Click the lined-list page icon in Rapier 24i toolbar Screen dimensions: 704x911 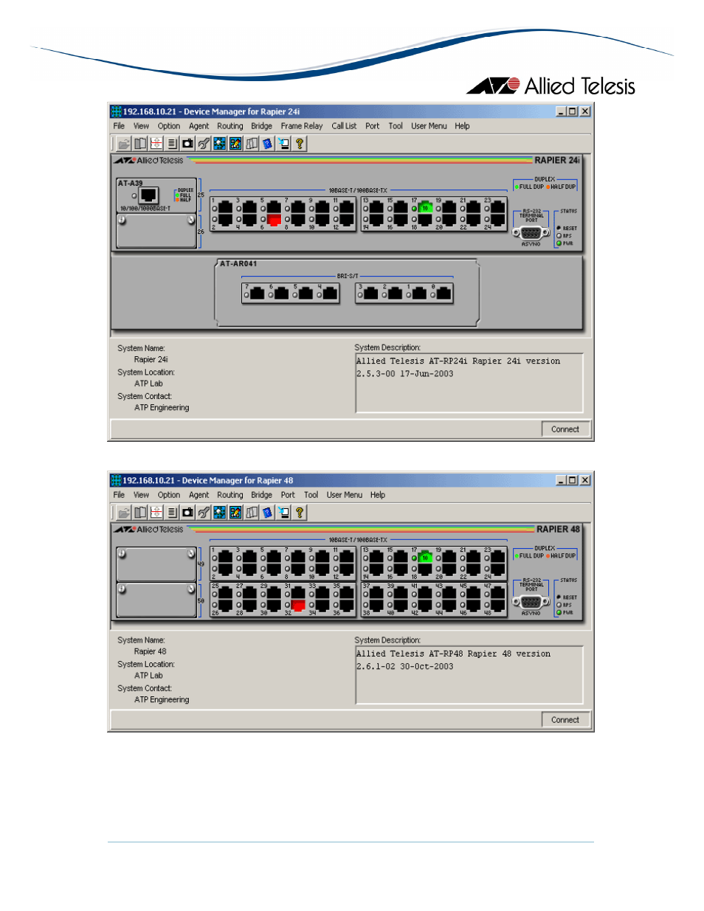[x=172, y=144]
